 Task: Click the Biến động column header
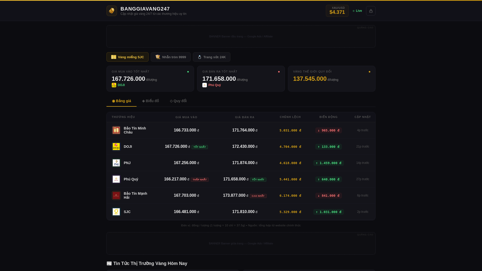pos(328,117)
